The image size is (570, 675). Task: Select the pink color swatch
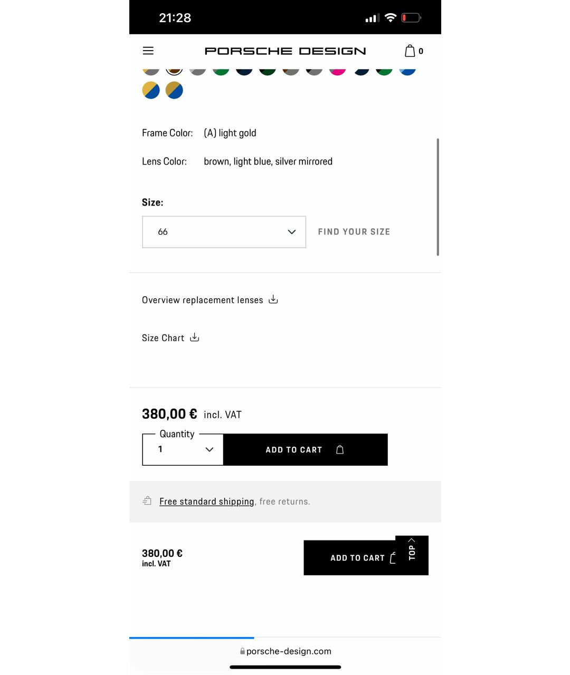337,71
